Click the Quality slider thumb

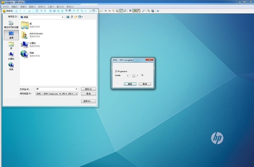134,75
